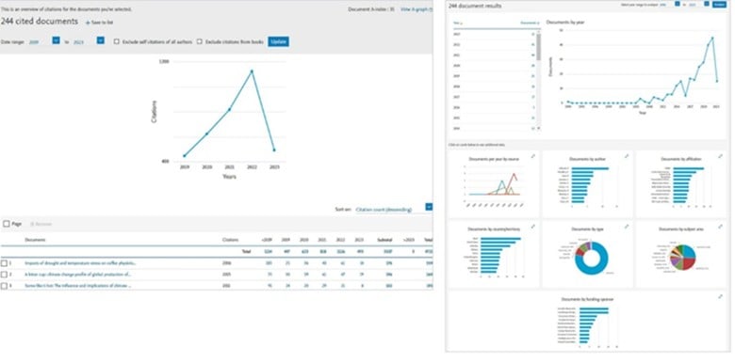Click the plus icon beside Save to list

(x=88, y=23)
